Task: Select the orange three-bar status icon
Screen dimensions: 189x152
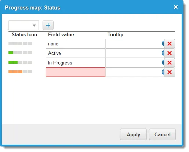Action: coord(20,72)
